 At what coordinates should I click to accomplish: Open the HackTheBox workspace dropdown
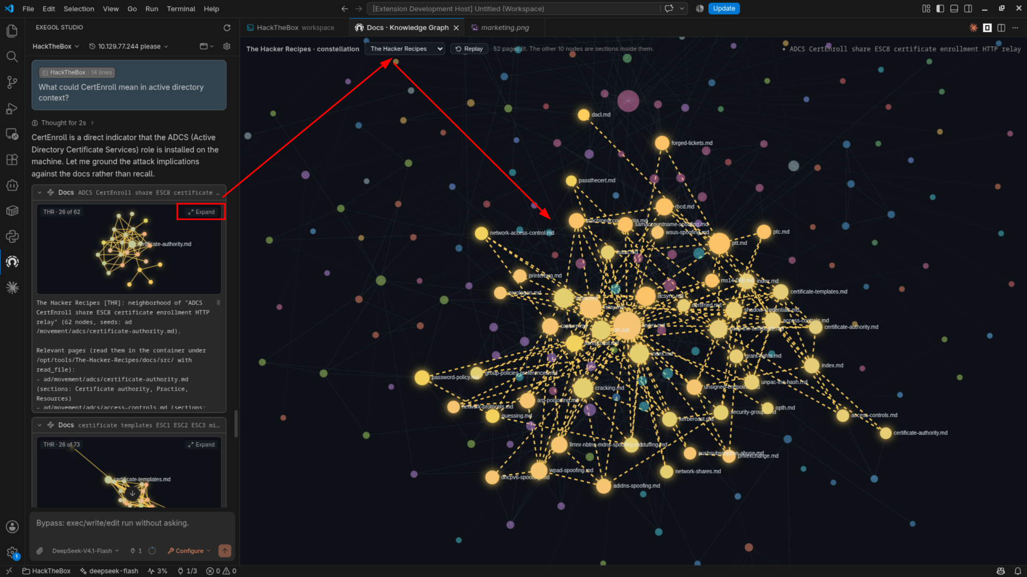(x=56, y=47)
